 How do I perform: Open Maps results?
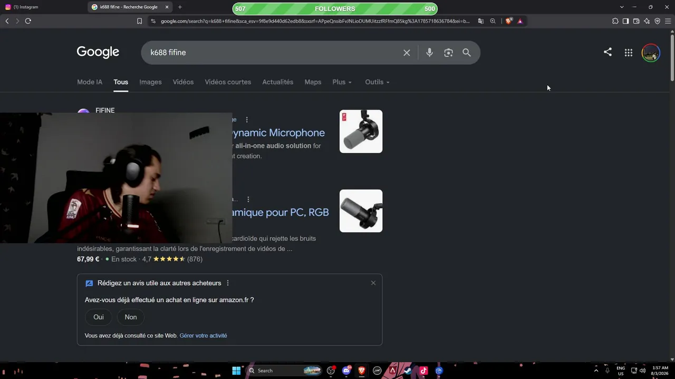[313, 82]
